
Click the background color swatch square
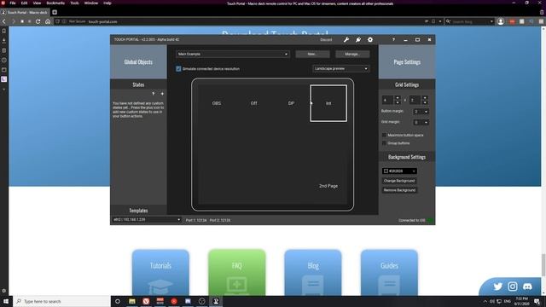click(386, 171)
